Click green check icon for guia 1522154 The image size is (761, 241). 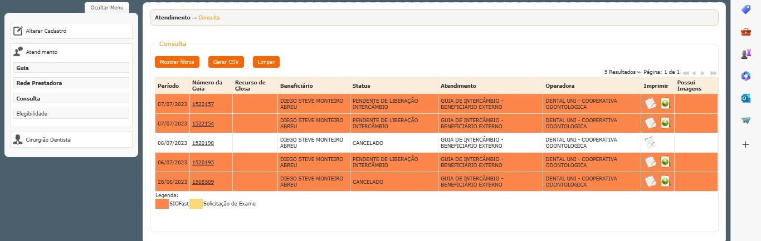tap(665, 123)
